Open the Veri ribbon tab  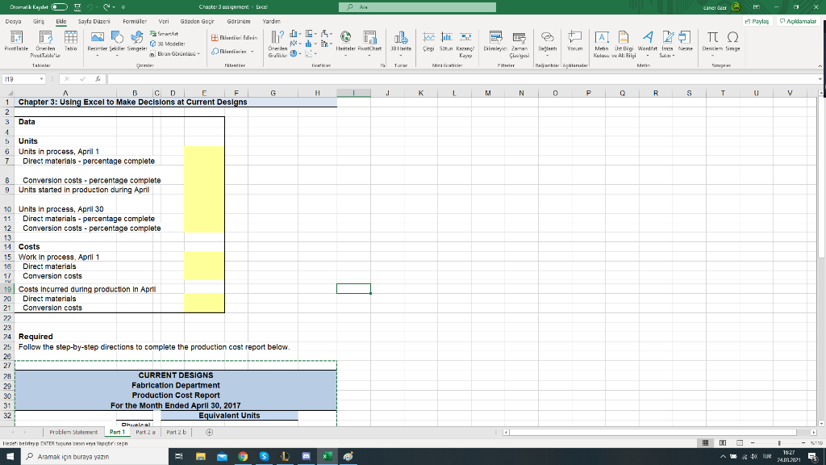pyautogui.click(x=164, y=22)
